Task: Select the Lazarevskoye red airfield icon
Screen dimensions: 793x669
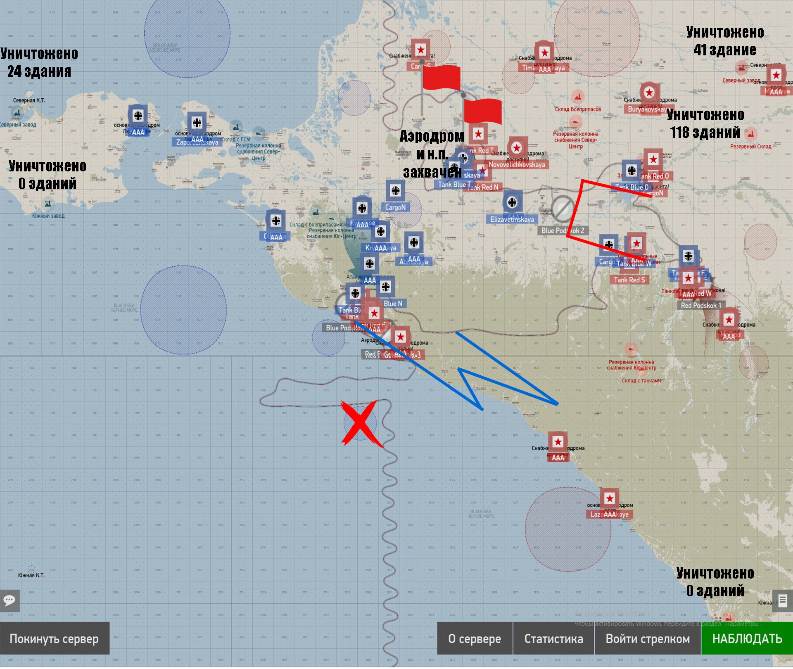Action: pyautogui.click(x=610, y=498)
